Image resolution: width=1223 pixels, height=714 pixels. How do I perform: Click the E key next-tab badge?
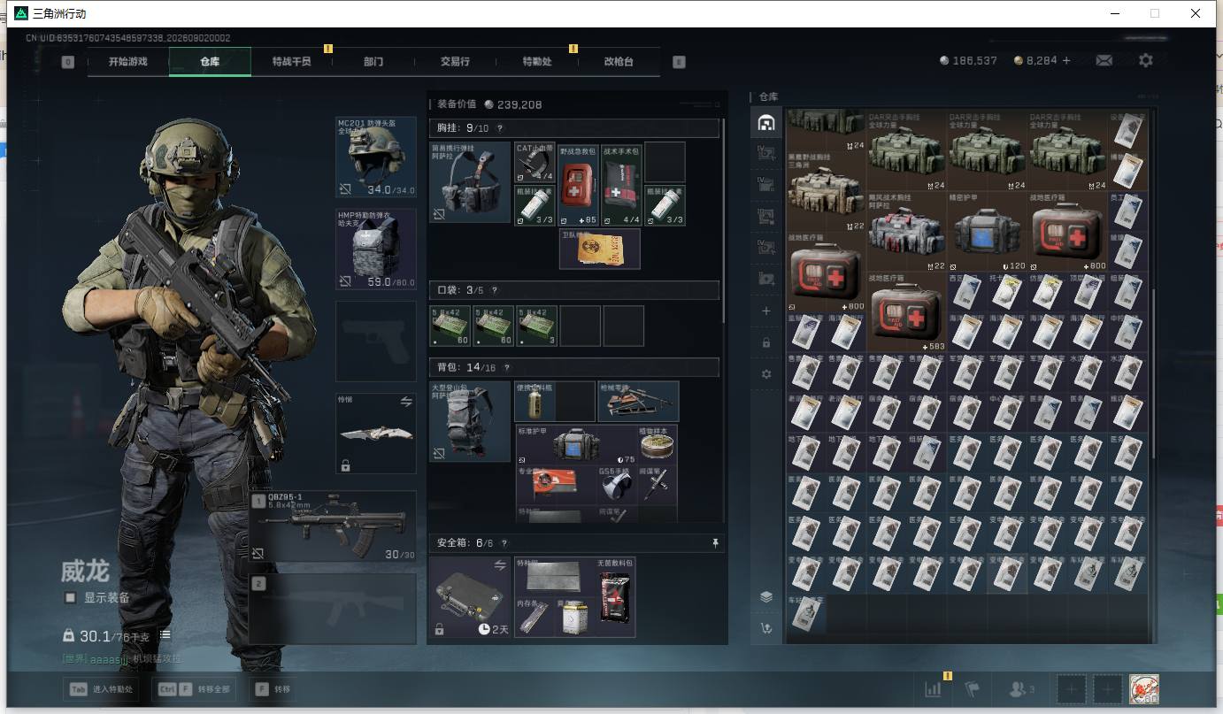(679, 62)
